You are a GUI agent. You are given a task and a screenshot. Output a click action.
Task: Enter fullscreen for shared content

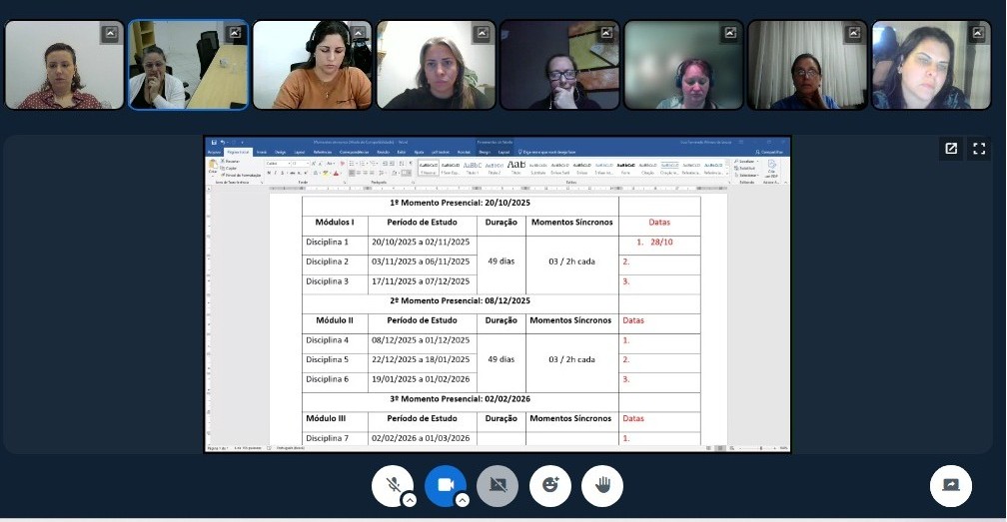pyautogui.click(x=979, y=149)
